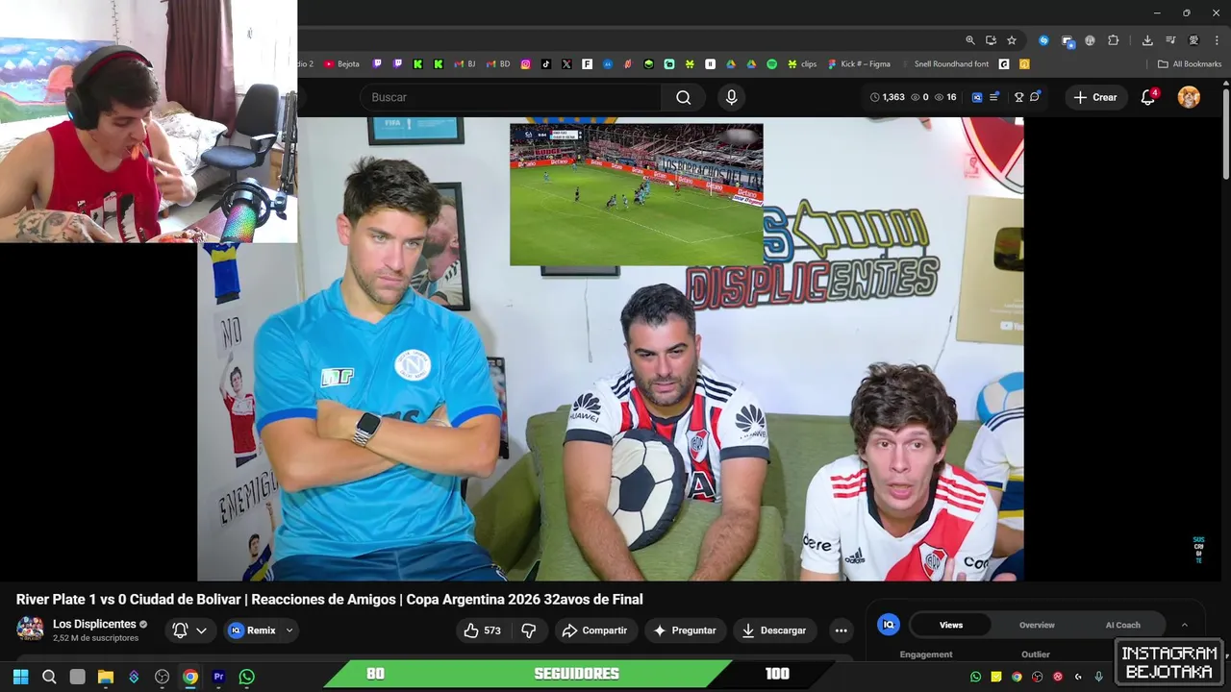The width and height of the screenshot is (1231, 692).
Task: Click the Compartir button
Action: point(594,630)
